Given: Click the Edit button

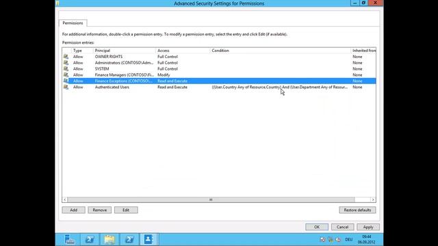Looking at the screenshot, I should [x=126, y=210].
